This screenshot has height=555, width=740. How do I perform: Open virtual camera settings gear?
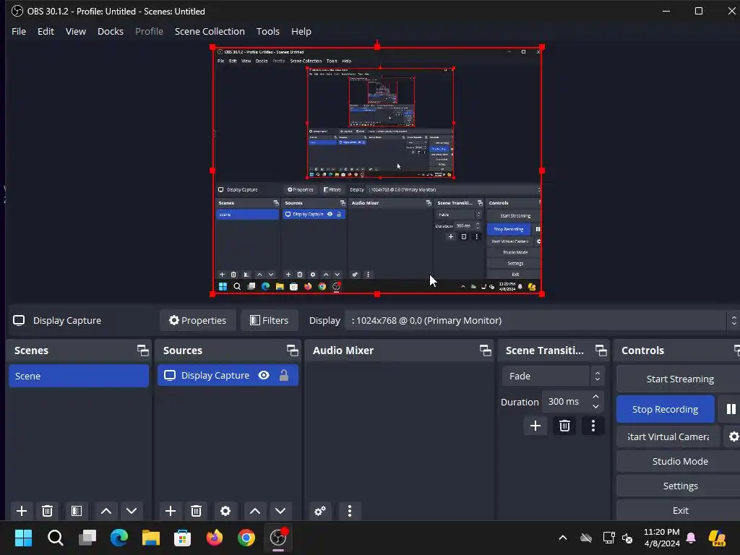pos(733,436)
